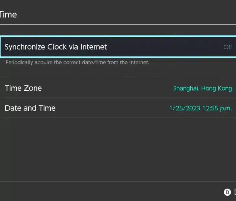Click the "Time" page header title
Viewport: 236px width, 201px height.
8,14
